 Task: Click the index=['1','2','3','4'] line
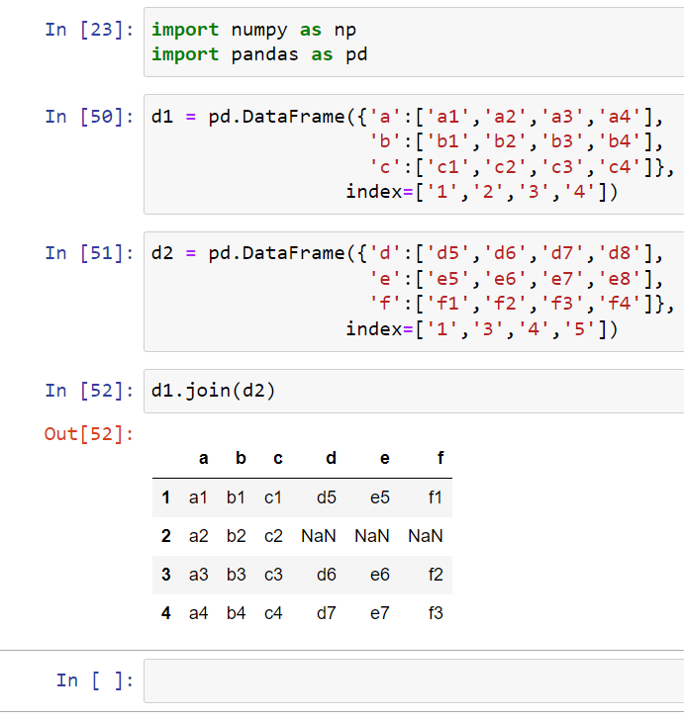[x=482, y=192]
